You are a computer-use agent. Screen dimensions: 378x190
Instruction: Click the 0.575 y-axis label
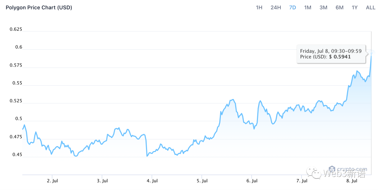click(16, 65)
